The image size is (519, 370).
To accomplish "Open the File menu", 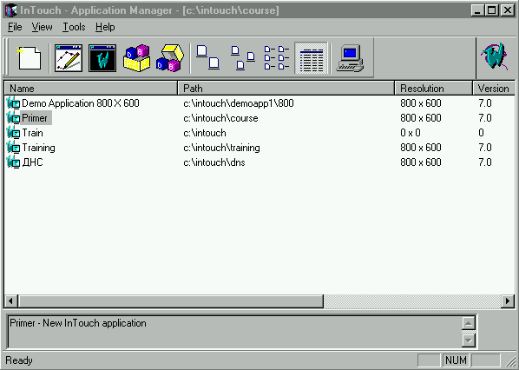I will pos(15,27).
